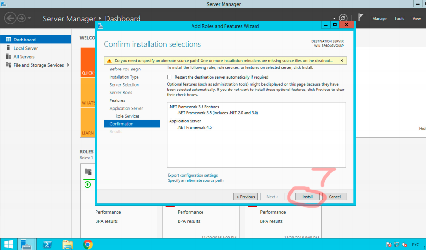Go back with the Previous button

click(x=245, y=197)
